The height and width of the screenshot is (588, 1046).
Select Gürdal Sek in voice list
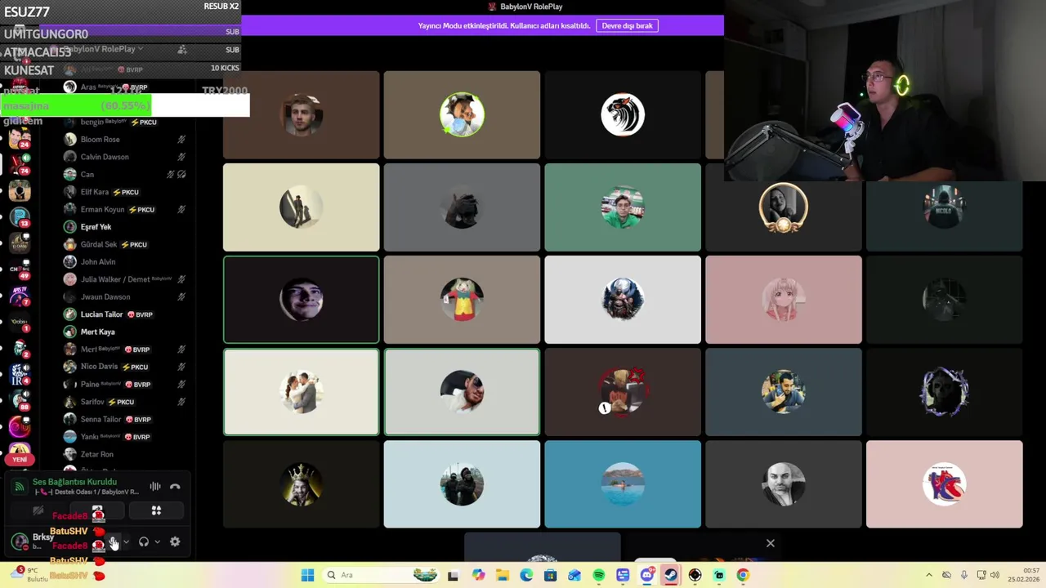[125, 244]
